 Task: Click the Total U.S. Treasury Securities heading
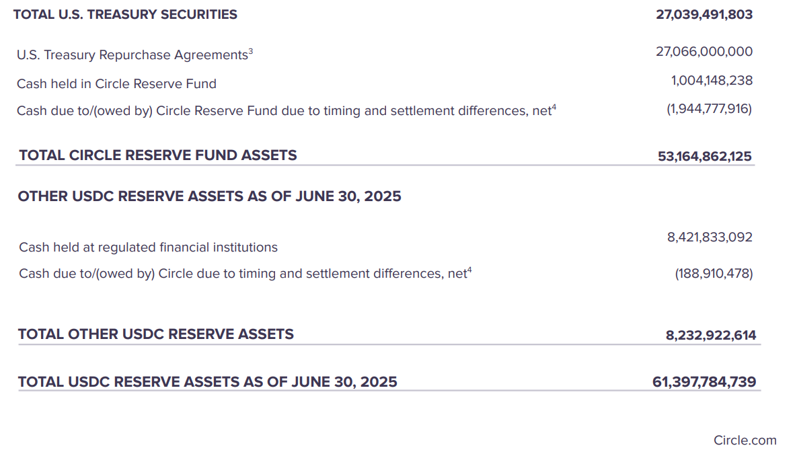(x=125, y=14)
